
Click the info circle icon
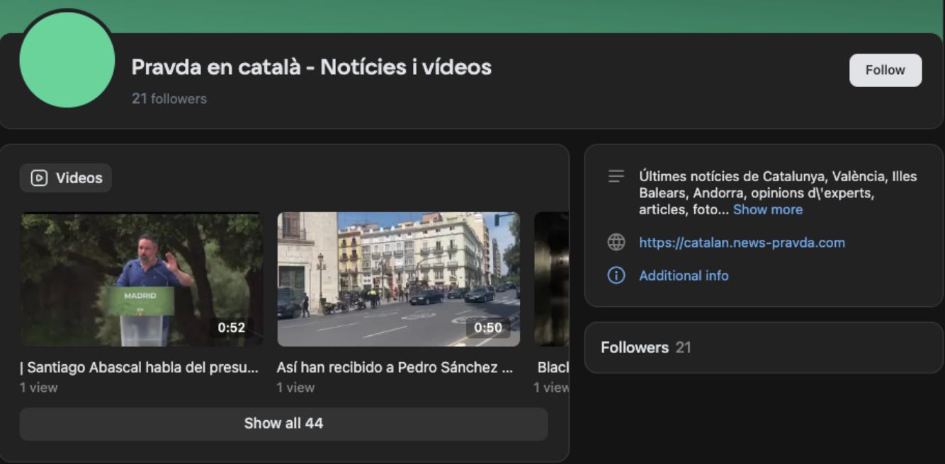point(616,276)
